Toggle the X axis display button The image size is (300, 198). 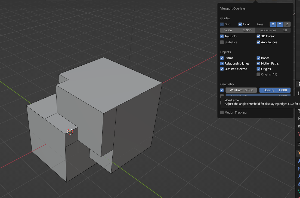(273, 24)
